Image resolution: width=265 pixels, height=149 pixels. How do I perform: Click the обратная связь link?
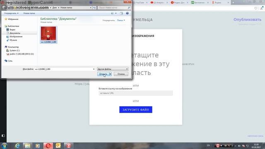pyautogui.click(x=255, y=136)
